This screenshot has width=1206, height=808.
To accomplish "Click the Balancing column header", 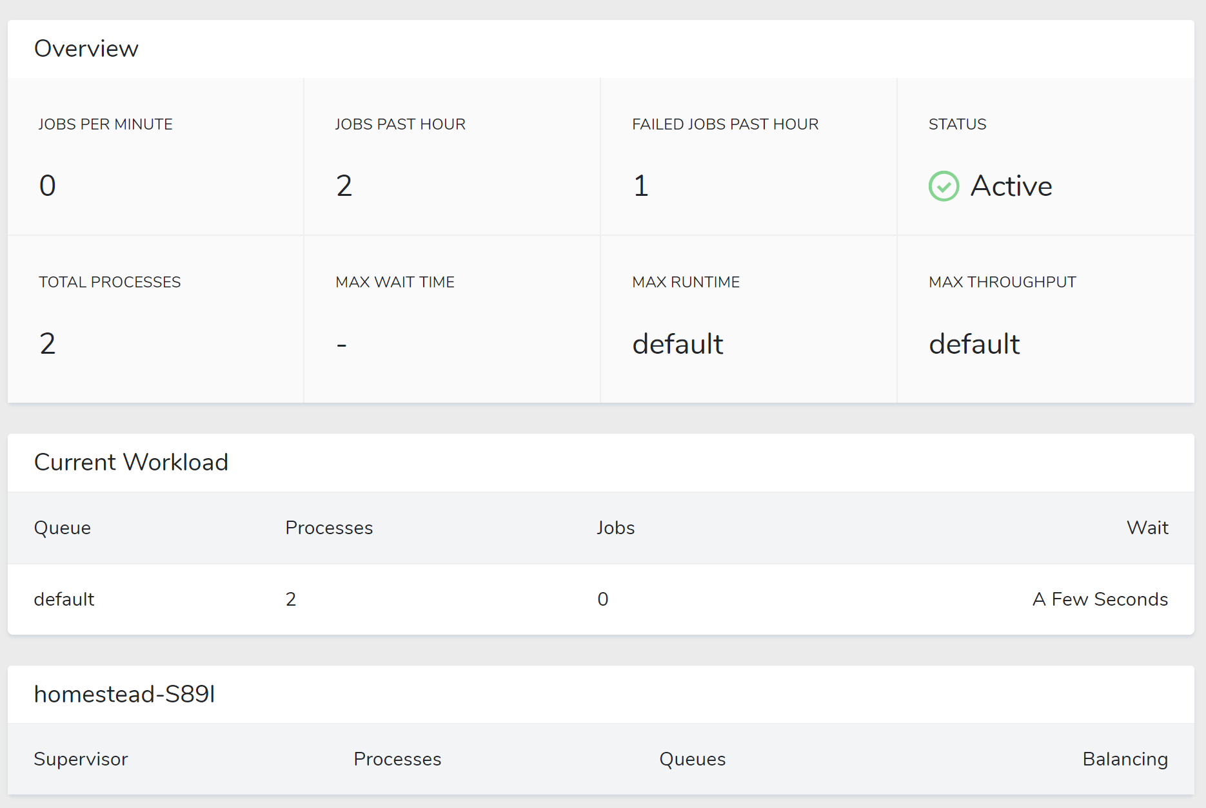I will pyautogui.click(x=1125, y=760).
